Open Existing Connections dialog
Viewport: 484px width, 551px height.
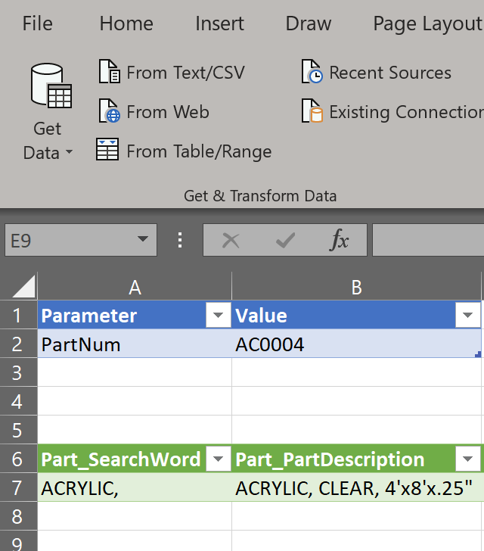coord(393,112)
